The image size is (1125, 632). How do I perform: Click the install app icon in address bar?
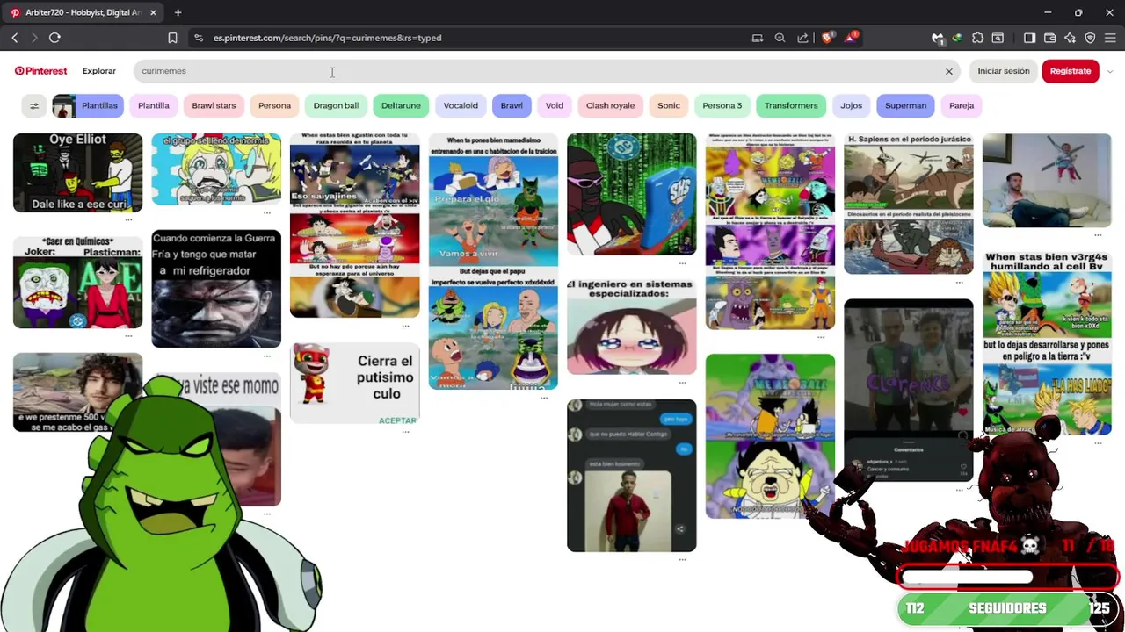click(x=757, y=38)
